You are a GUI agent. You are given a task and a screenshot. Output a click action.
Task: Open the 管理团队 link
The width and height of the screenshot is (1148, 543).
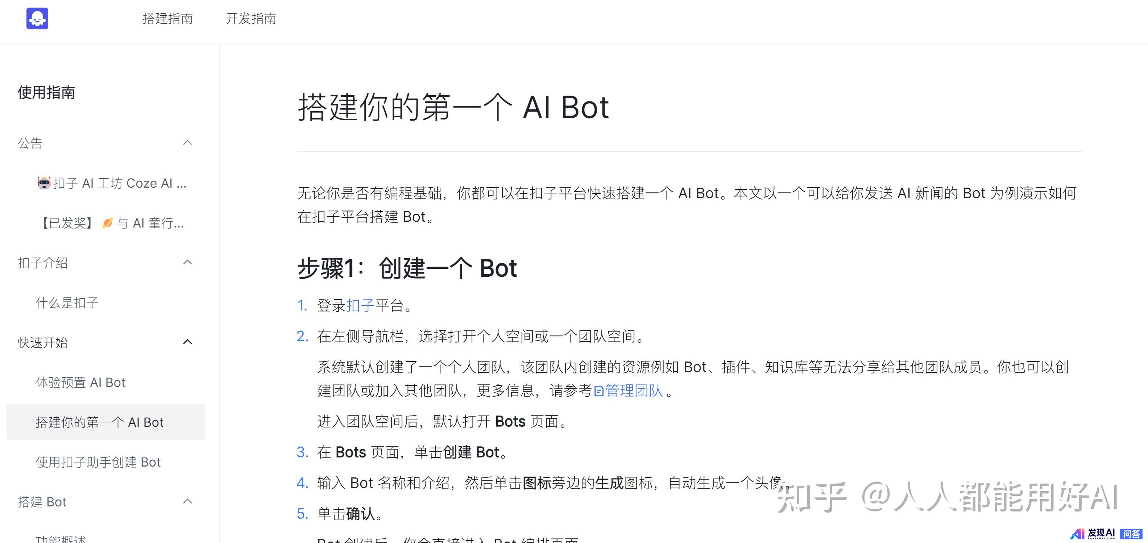point(634,390)
